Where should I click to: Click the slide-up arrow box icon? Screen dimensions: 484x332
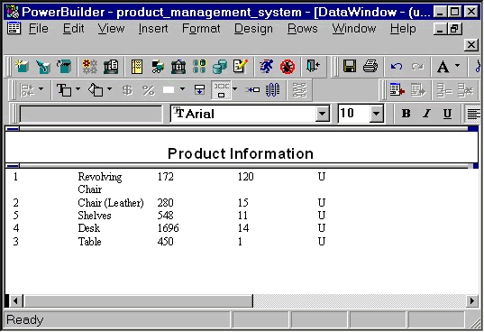click(x=200, y=90)
